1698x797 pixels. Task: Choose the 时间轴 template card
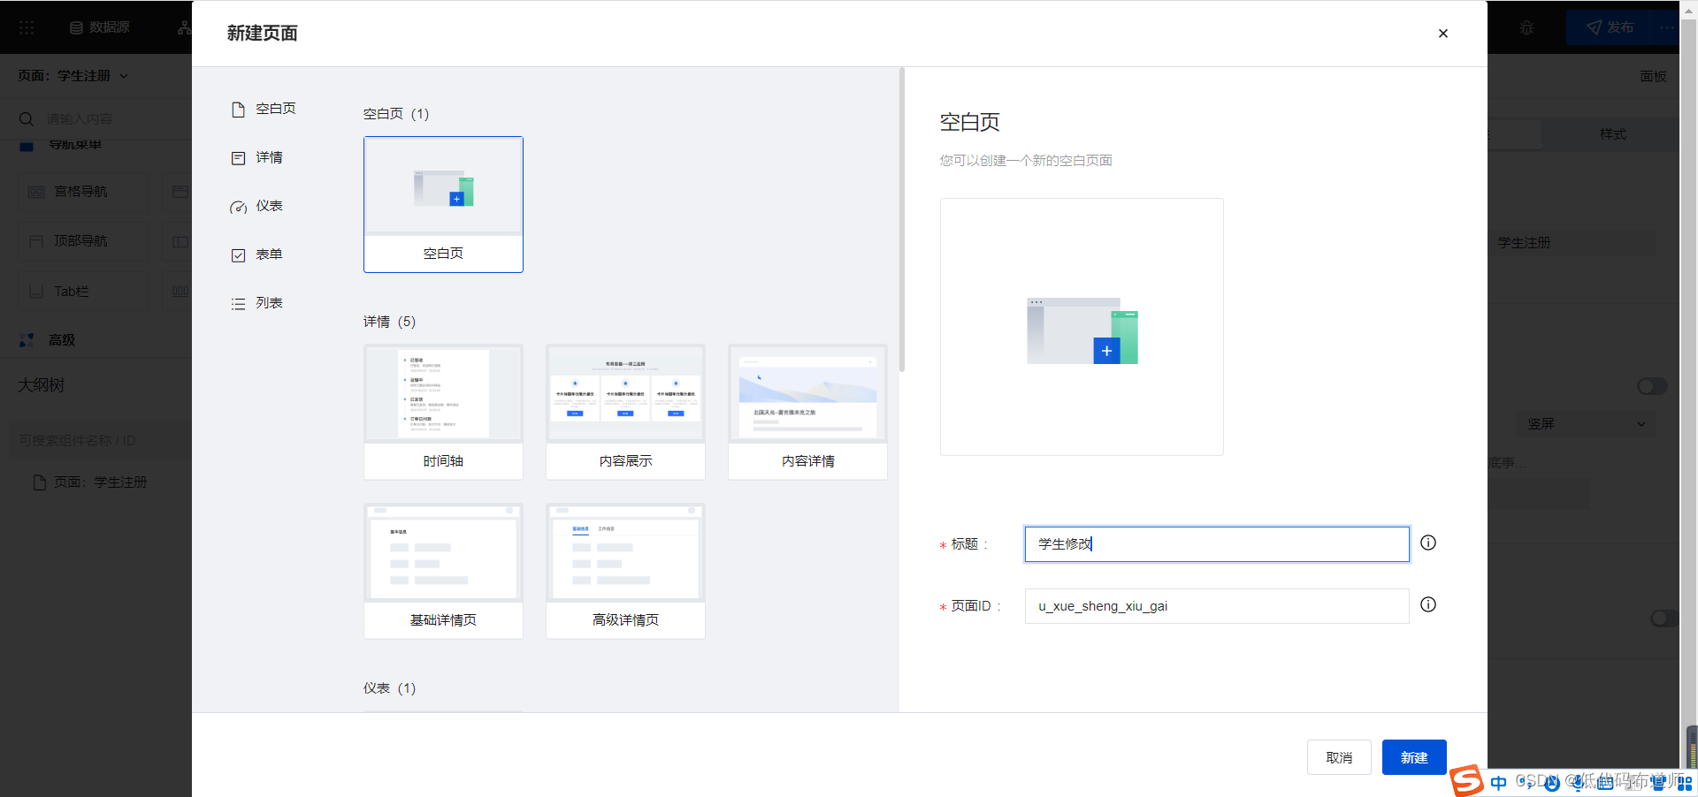point(443,412)
